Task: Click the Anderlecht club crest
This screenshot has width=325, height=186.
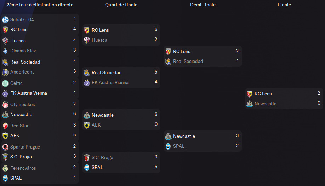Action: 5,72
